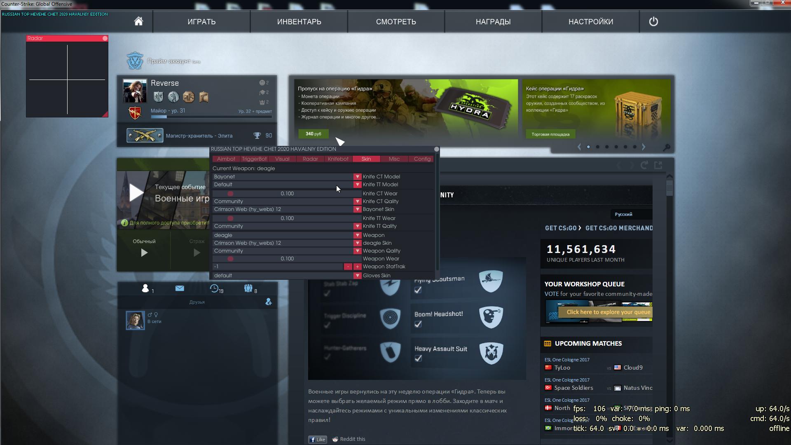Open the НАСТРОЙКИ menu
The width and height of the screenshot is (791, 445).
coord(591,21)
